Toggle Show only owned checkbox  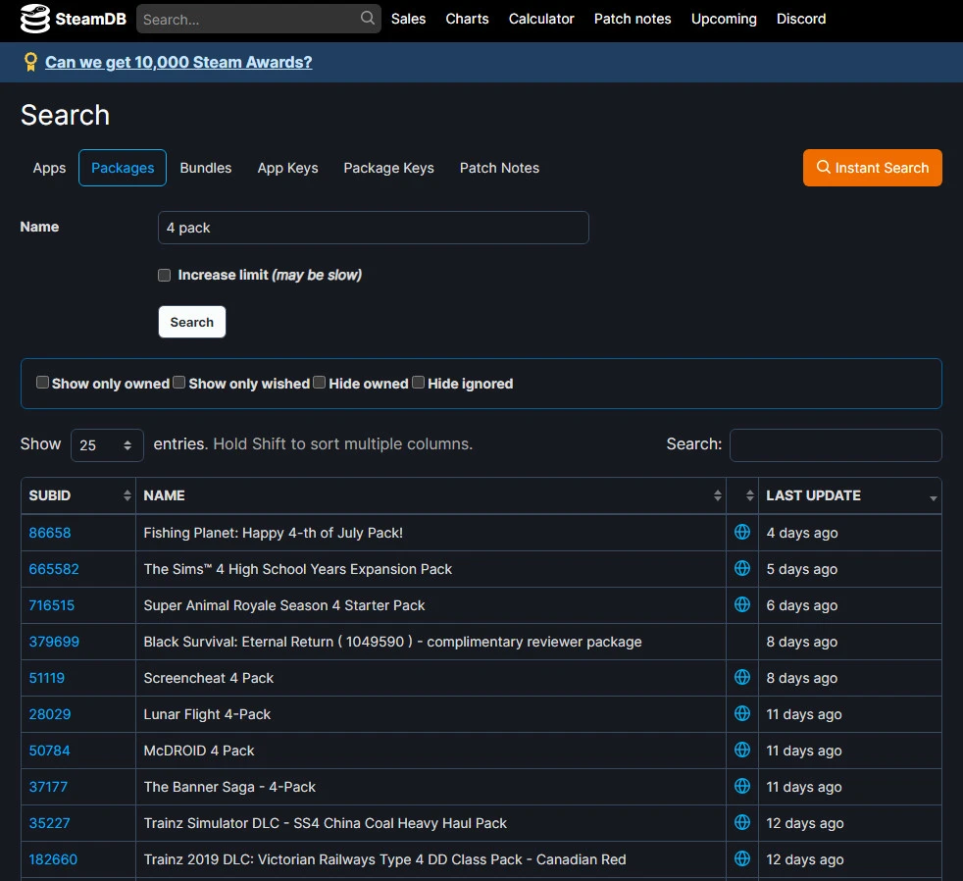42,383
